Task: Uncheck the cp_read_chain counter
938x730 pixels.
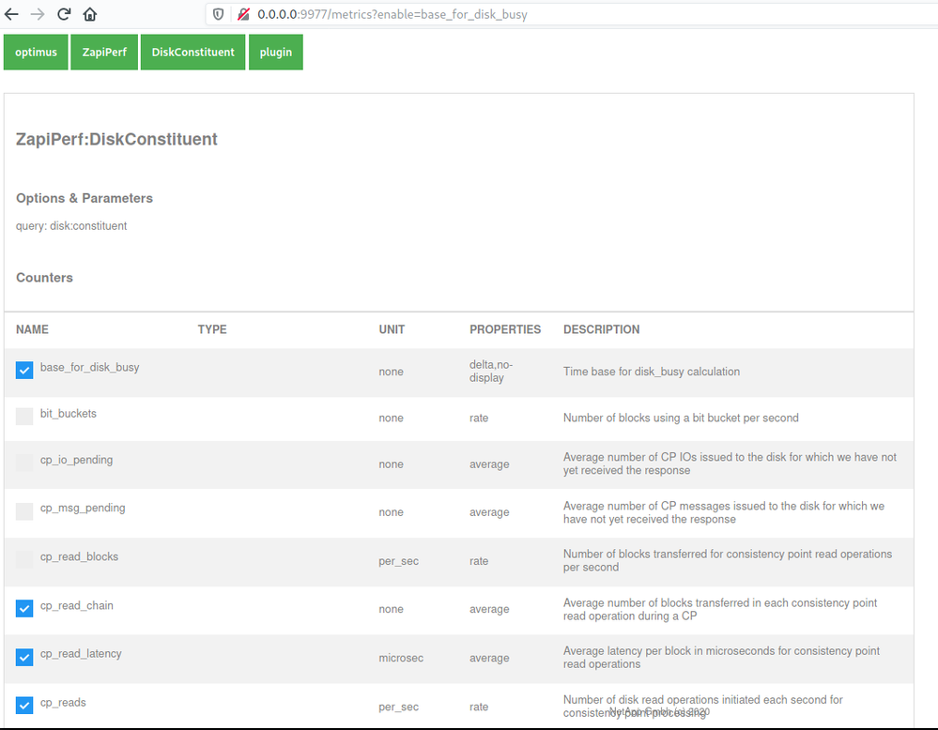Action: pyautogui.click(x=23, y=608)
